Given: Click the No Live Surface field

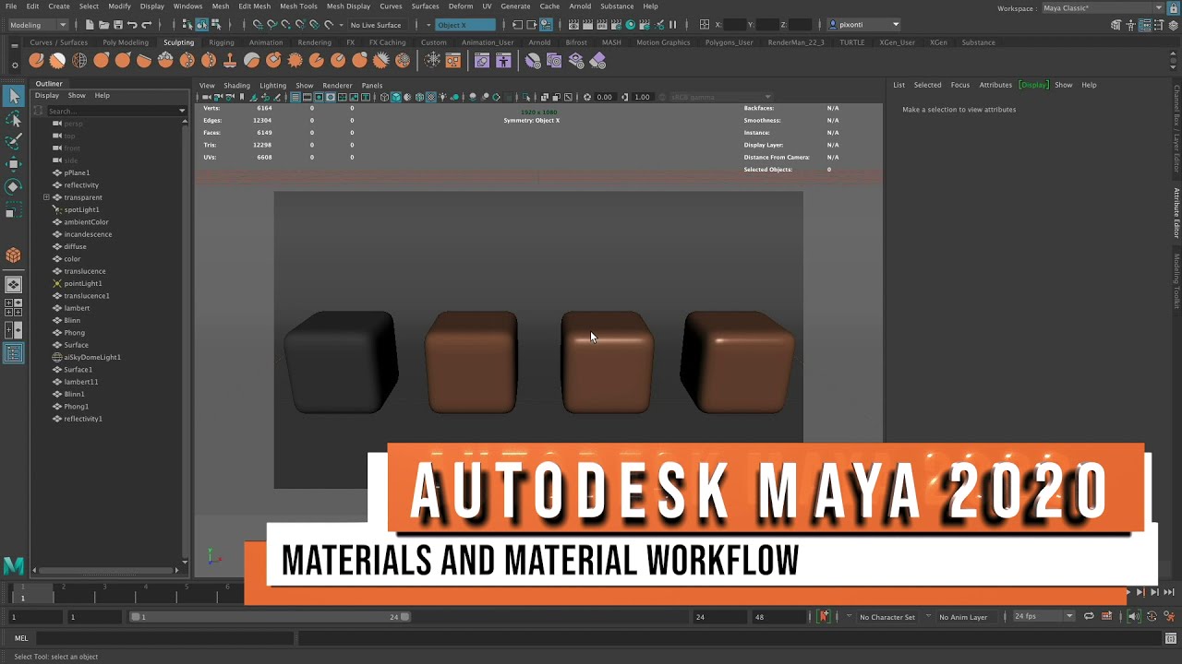Looking at the screenshot, I should pos(375,25).
